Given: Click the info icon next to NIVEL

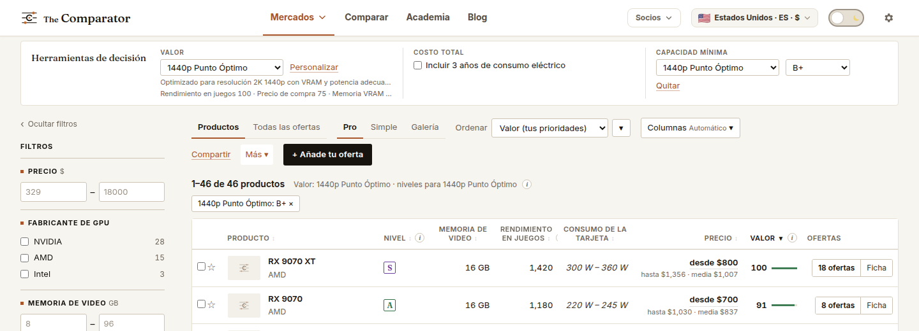Looking at the screenshot, I should pyautogui.click(x=419, y=238).
